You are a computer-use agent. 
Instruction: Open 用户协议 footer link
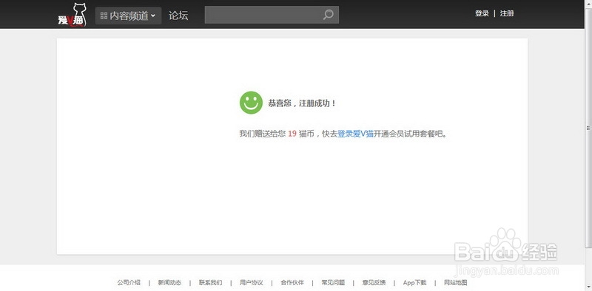[251, 282]
